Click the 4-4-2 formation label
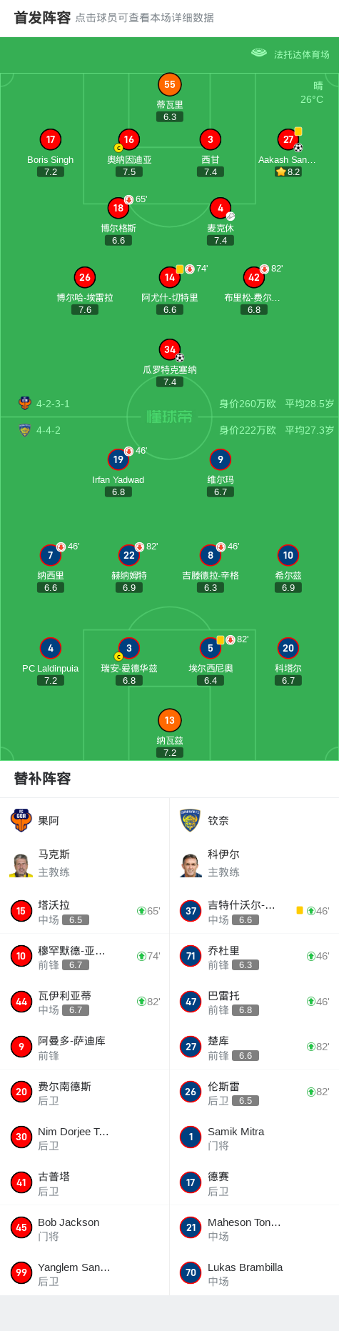 (49, 430)
